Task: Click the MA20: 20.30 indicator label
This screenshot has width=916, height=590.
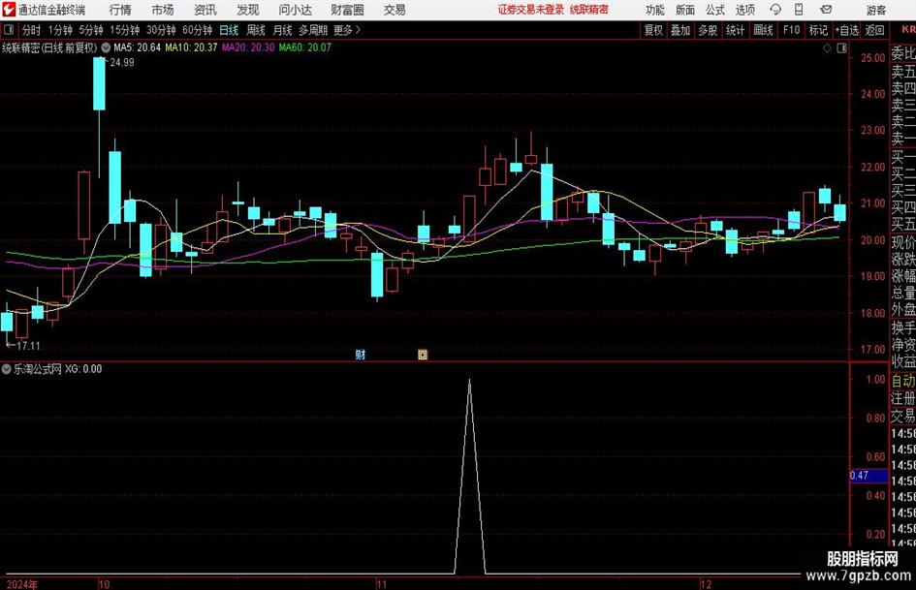Action: 248,47
